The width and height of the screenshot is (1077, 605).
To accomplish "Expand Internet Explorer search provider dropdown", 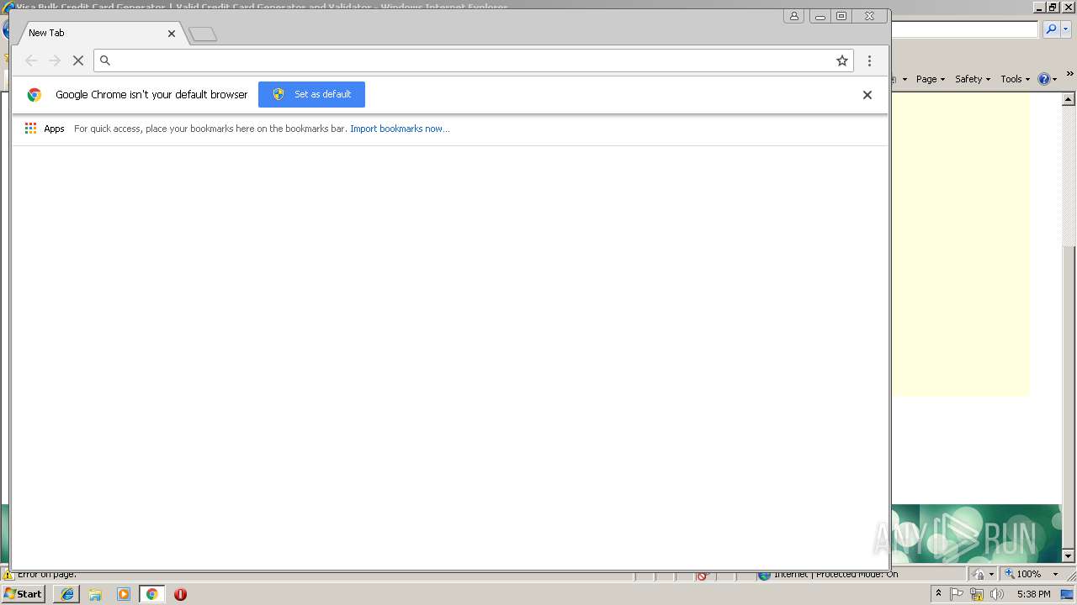I will [x=1065, y=29].
